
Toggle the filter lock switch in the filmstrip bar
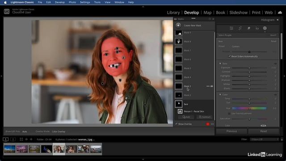[282, 139]
